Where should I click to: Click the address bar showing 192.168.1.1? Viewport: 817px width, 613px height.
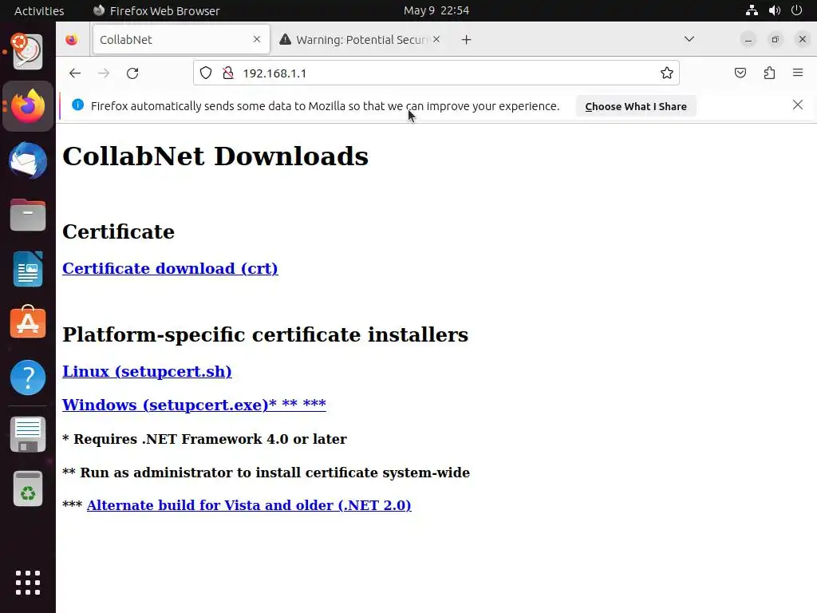pyautogui.click(x=436, y=73)
